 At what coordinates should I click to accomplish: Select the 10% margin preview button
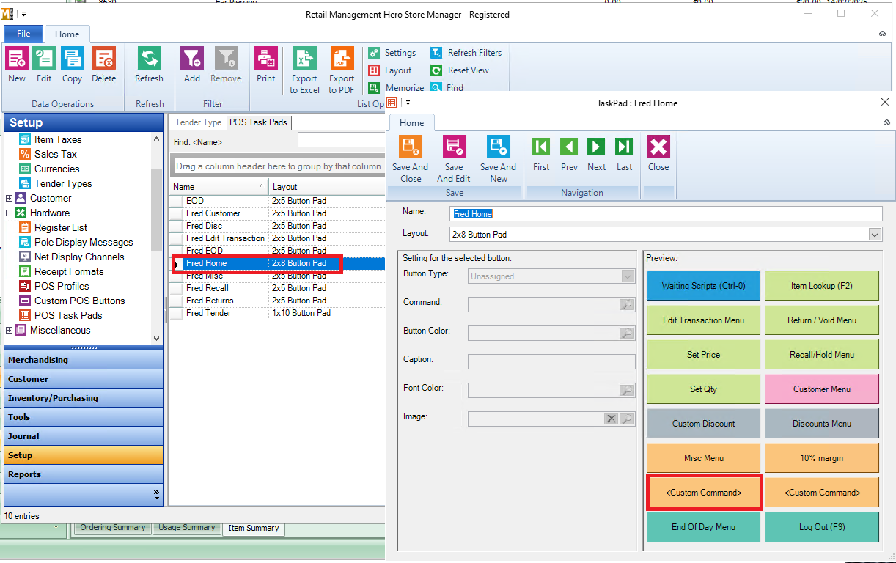(822, 458)
